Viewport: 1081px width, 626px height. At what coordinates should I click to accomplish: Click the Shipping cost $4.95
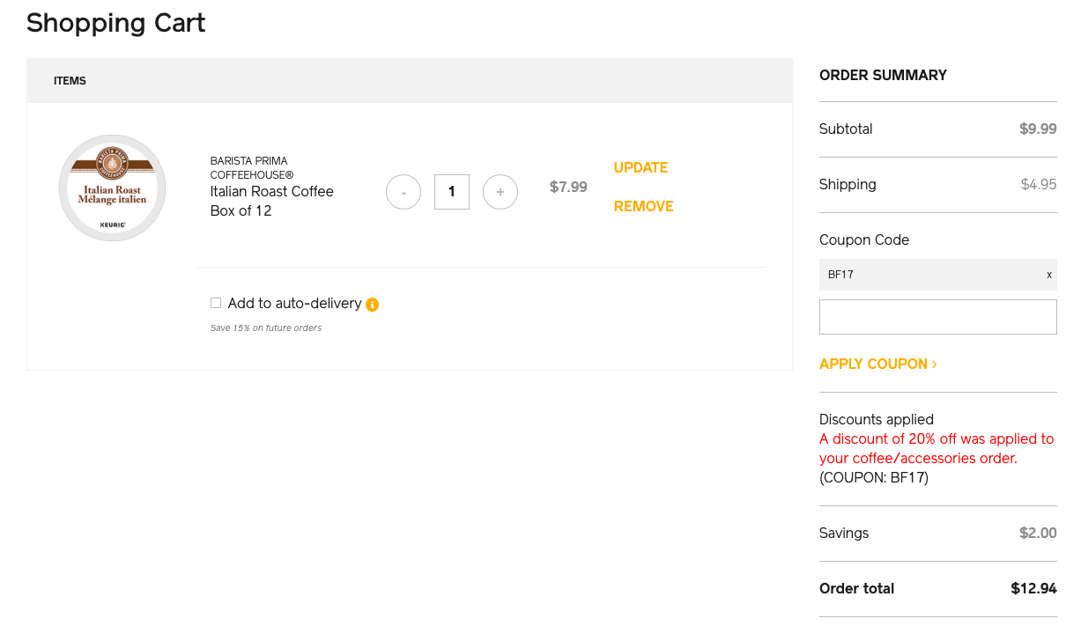tap(1039, 184)
